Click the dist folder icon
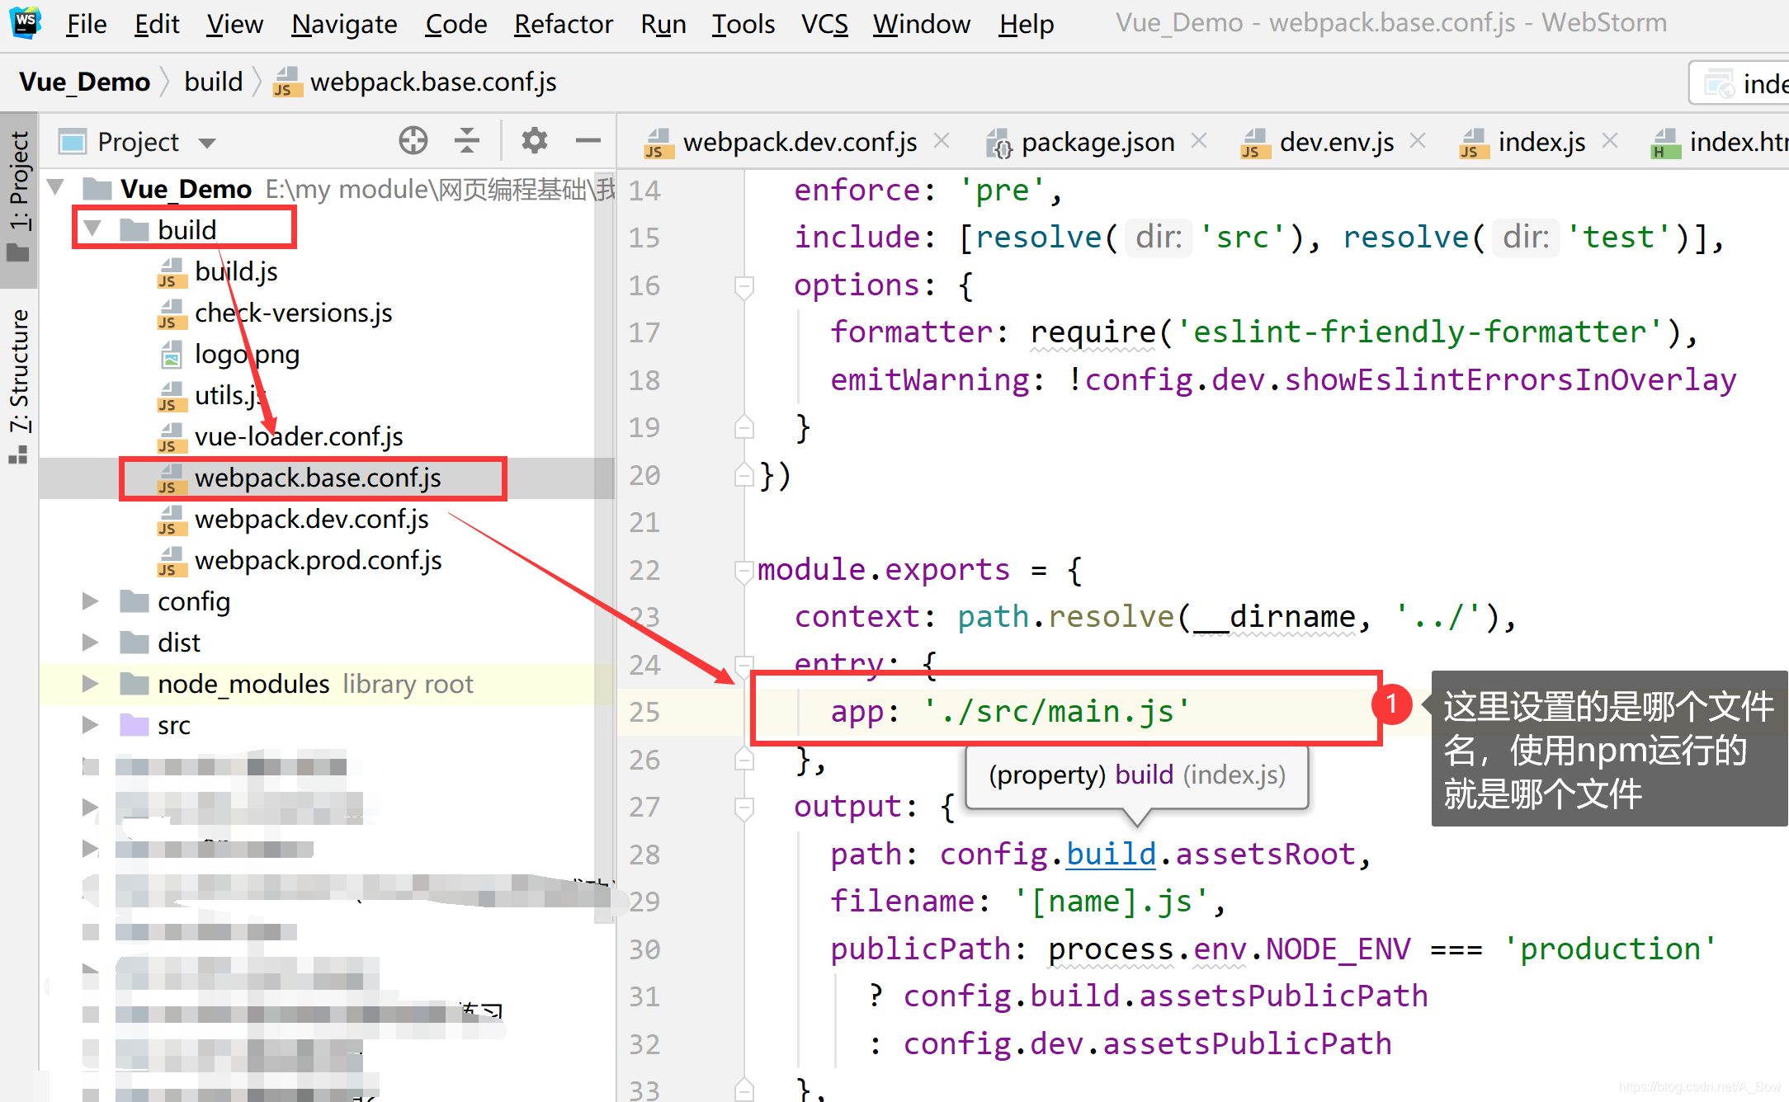The width and height of the screenshot is (1789, 1102). point(134,643)
